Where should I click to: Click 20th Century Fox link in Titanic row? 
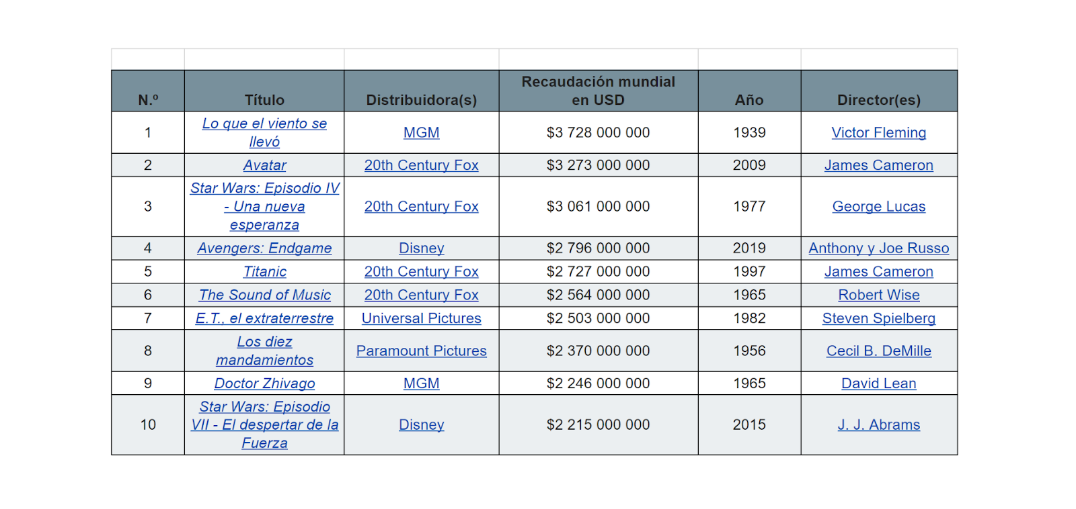click(x=422, y=271)
